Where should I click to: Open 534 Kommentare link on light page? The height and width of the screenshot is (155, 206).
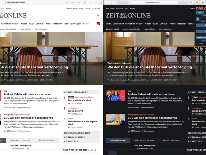(24, 108)
